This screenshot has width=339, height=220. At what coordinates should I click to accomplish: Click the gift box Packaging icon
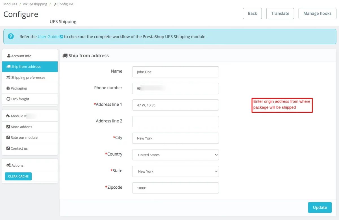[x=8, y=88]
